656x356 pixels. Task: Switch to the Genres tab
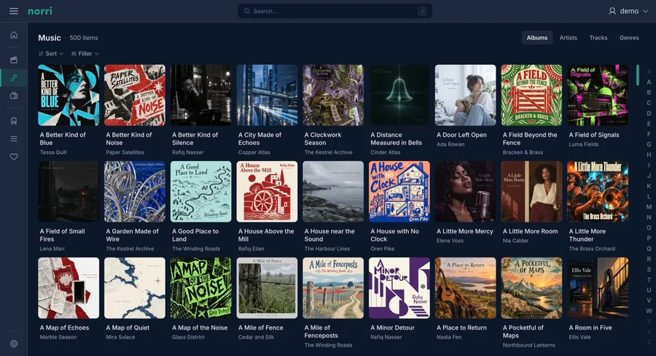(629, 38)
